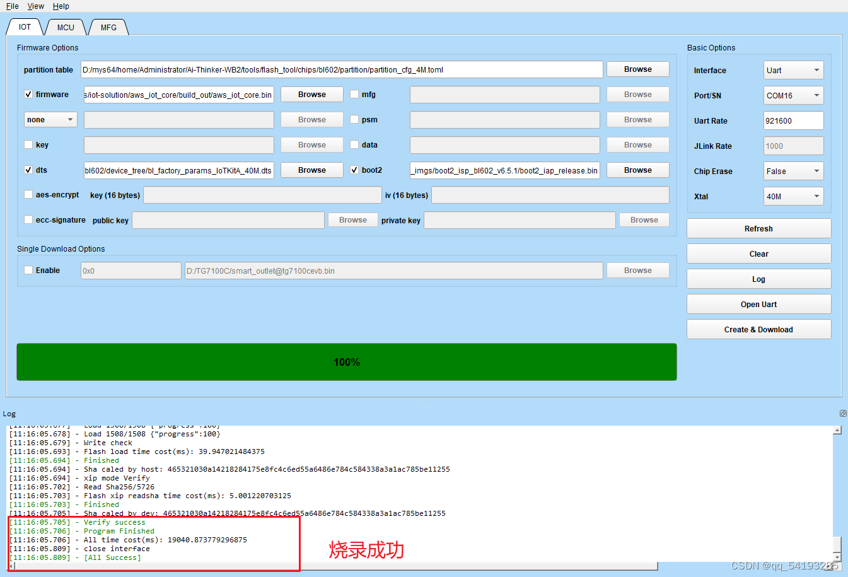Click the 'Write check' log line
Image resolution: width=848 pixels, height=577 pixels.
click(x=71, y=443)
